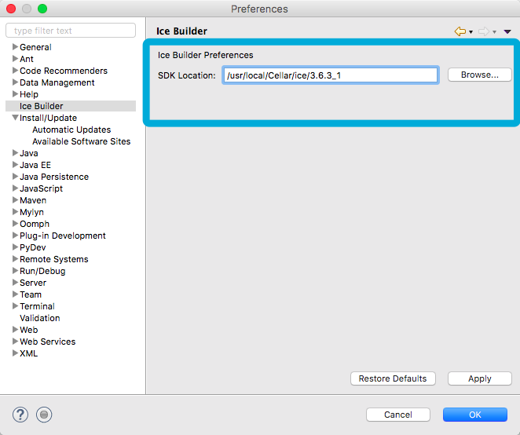Select Available Software Sites page
Screen dimensions: 520x435
pyautogui.click(x=82, y=141)
